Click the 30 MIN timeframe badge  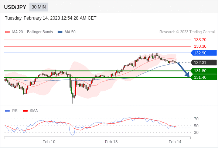point(39,7)
